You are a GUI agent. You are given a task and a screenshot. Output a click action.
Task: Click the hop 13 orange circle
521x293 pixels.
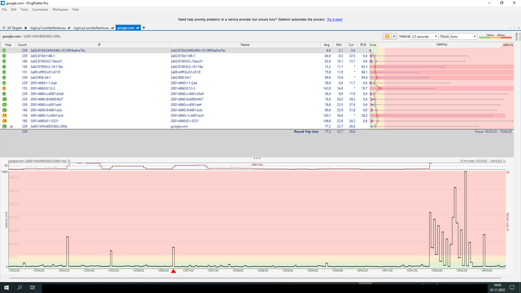tap(4, 116)
